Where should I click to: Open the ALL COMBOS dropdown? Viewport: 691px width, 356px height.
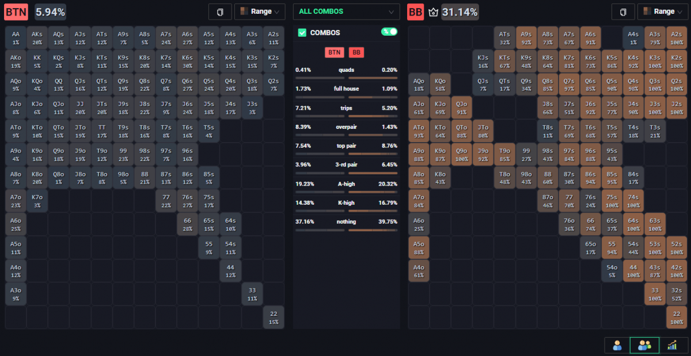[x=346, y=12]
